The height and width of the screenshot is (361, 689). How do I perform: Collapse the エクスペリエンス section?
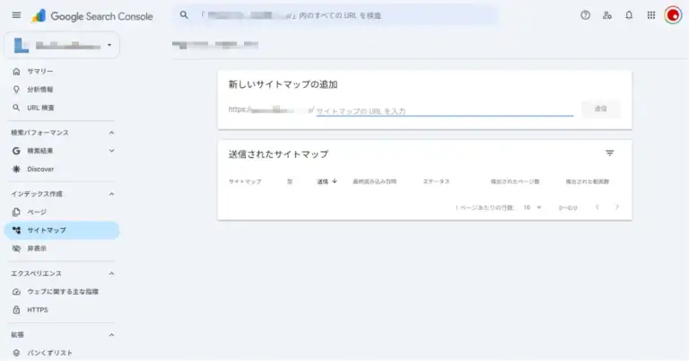click(111, 274)
